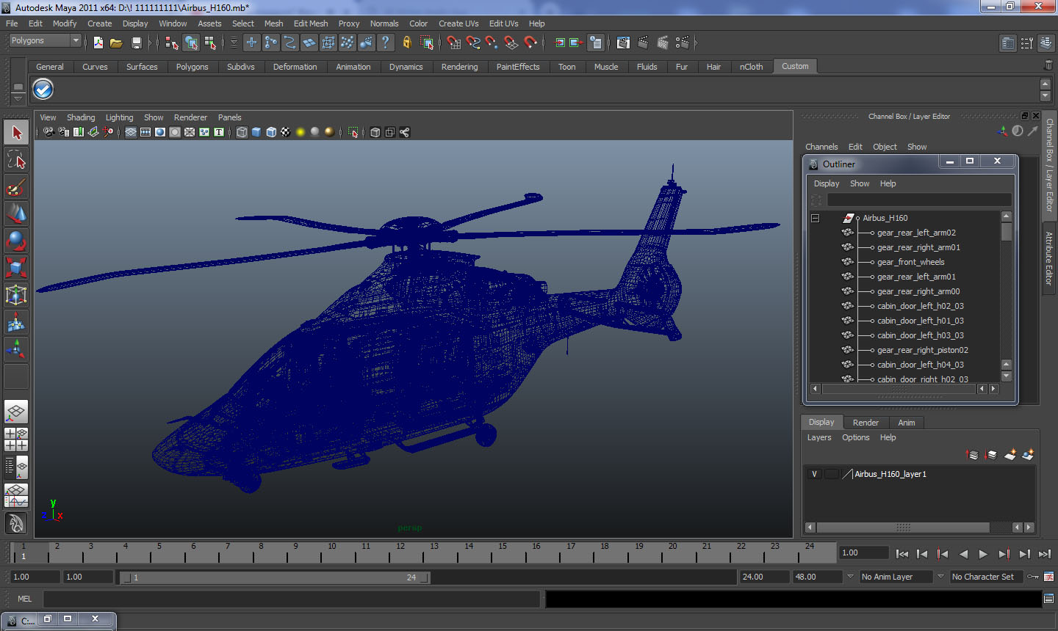The width and height of the screenshot is (1058, 631).
Task: Create a new scene from status line
Action: [98, 43]
